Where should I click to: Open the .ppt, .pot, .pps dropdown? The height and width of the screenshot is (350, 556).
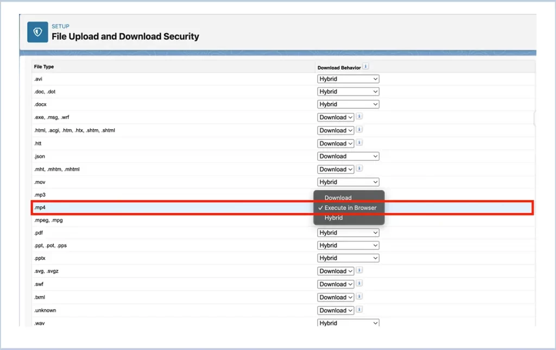348,245
